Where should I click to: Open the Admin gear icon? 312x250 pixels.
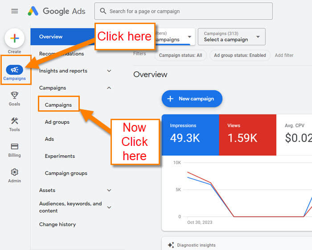point(15,172)
